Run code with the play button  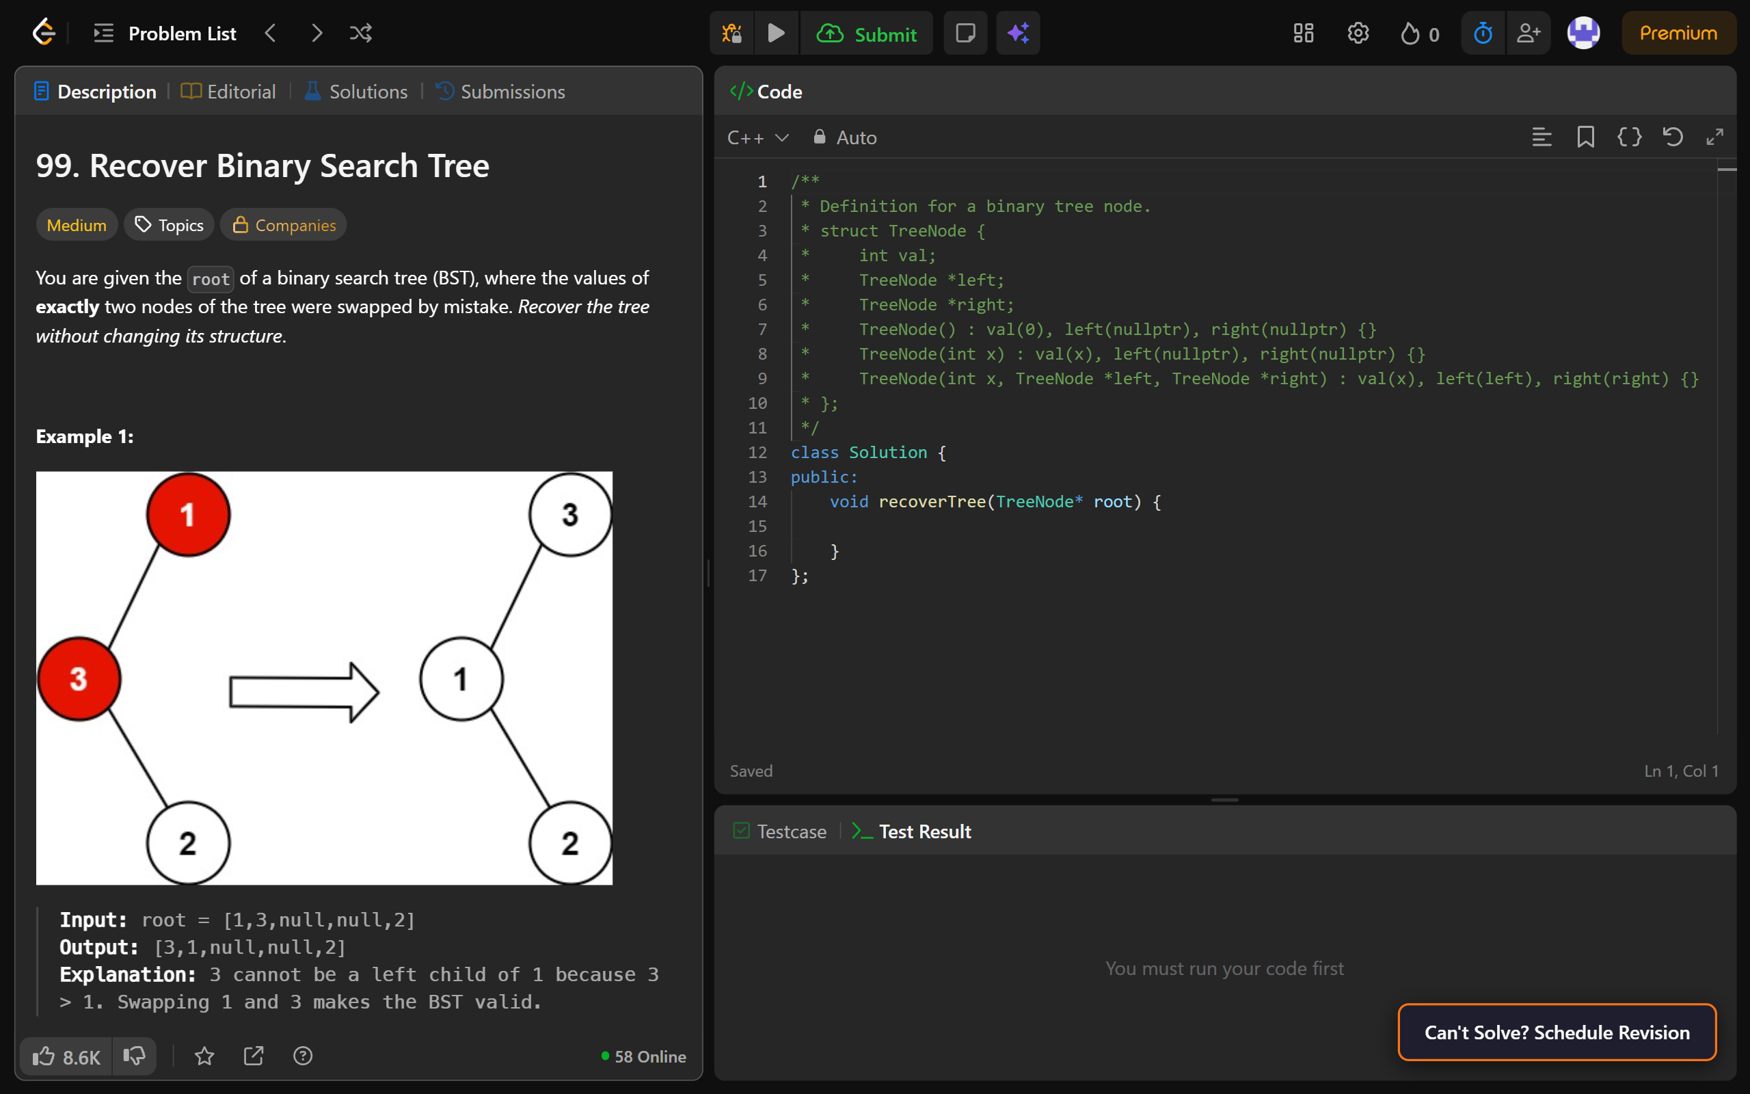pos(776,34)
